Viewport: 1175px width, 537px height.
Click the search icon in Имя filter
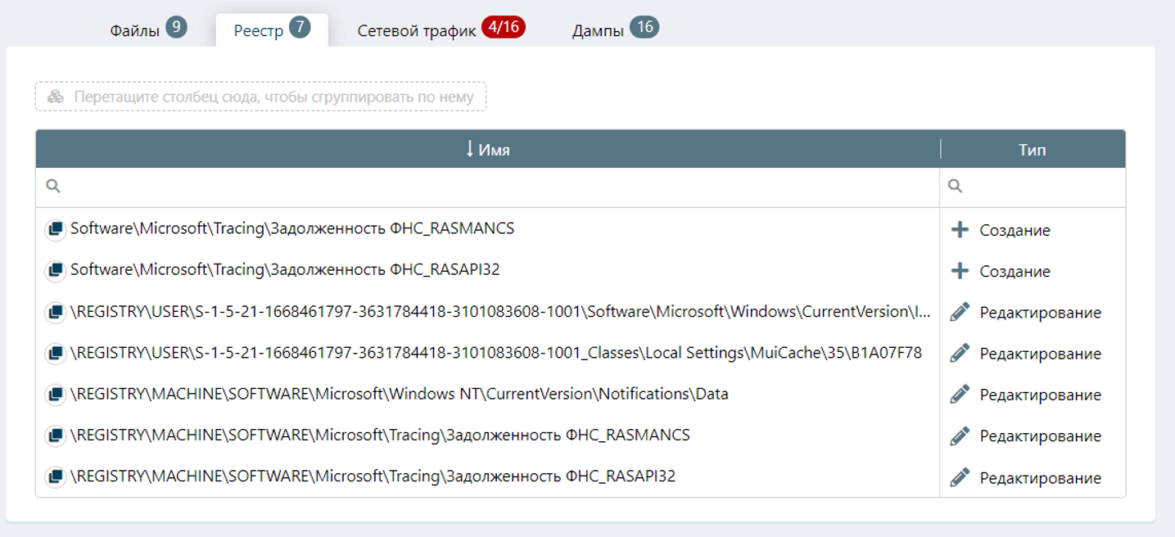point(53,187)
